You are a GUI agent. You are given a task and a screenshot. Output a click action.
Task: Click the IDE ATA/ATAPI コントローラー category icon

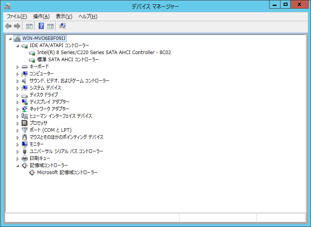25,46
